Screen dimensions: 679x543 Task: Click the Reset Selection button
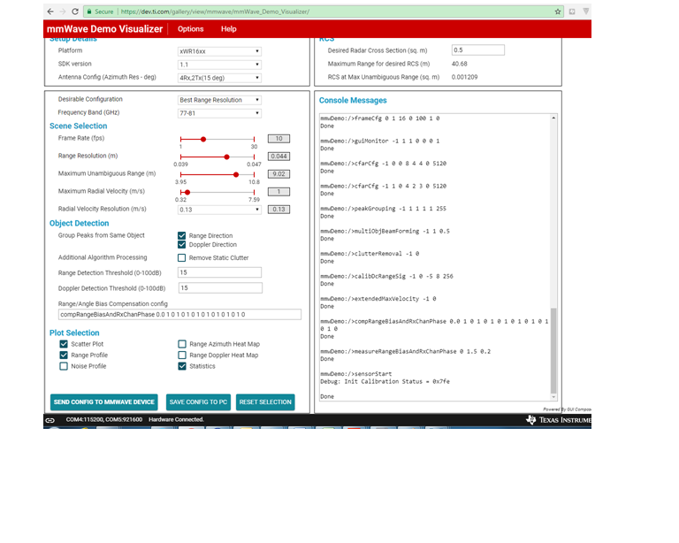pyautogui.click(x=265, y=402)
